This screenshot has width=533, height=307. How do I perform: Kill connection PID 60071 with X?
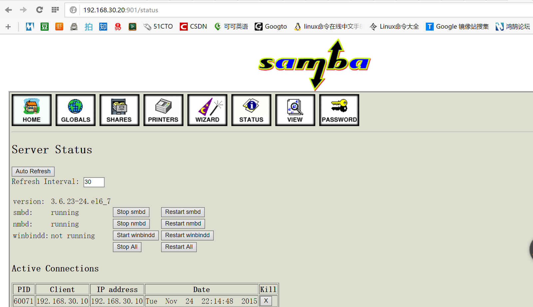[266, 301]
